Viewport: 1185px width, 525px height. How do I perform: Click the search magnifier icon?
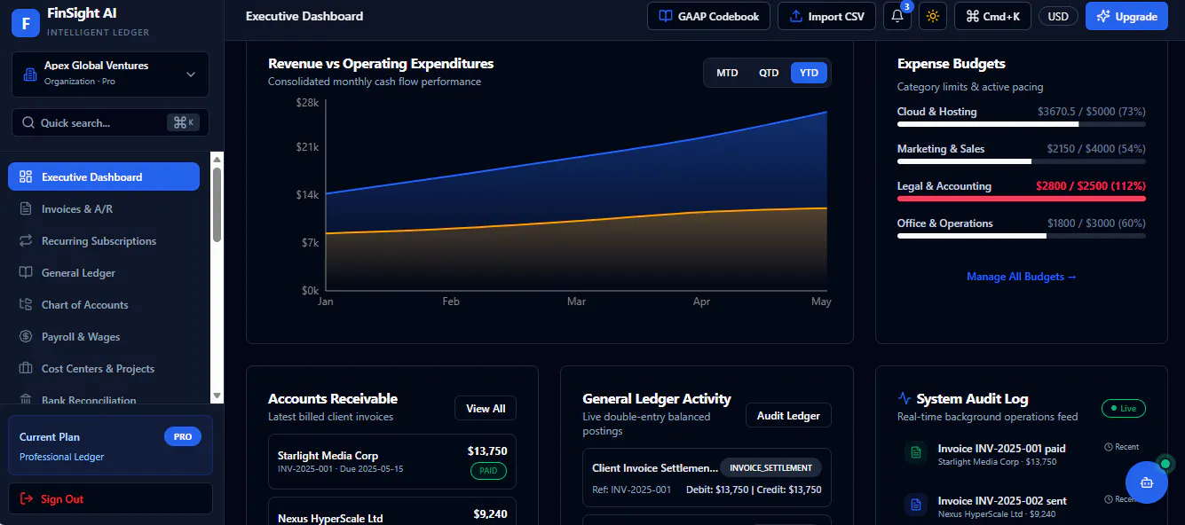[x=28, y=123]
